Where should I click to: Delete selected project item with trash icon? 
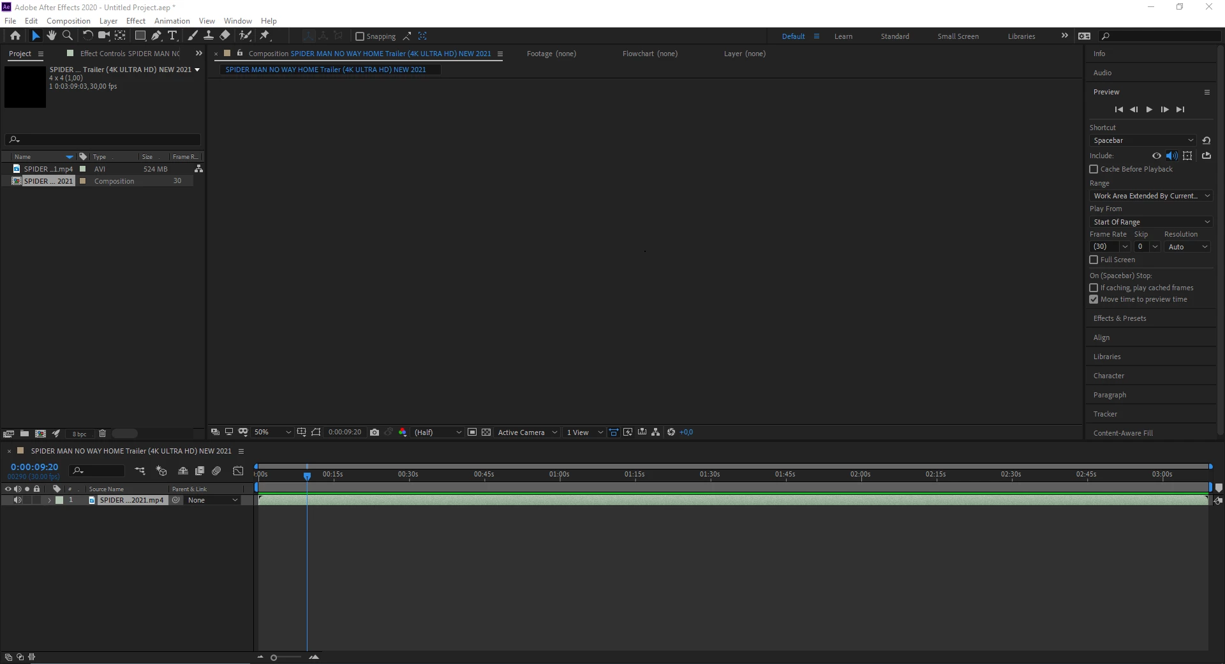point(102,433)
